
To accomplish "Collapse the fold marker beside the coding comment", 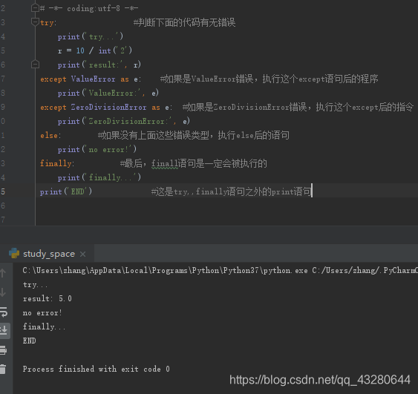I will 35,8.
